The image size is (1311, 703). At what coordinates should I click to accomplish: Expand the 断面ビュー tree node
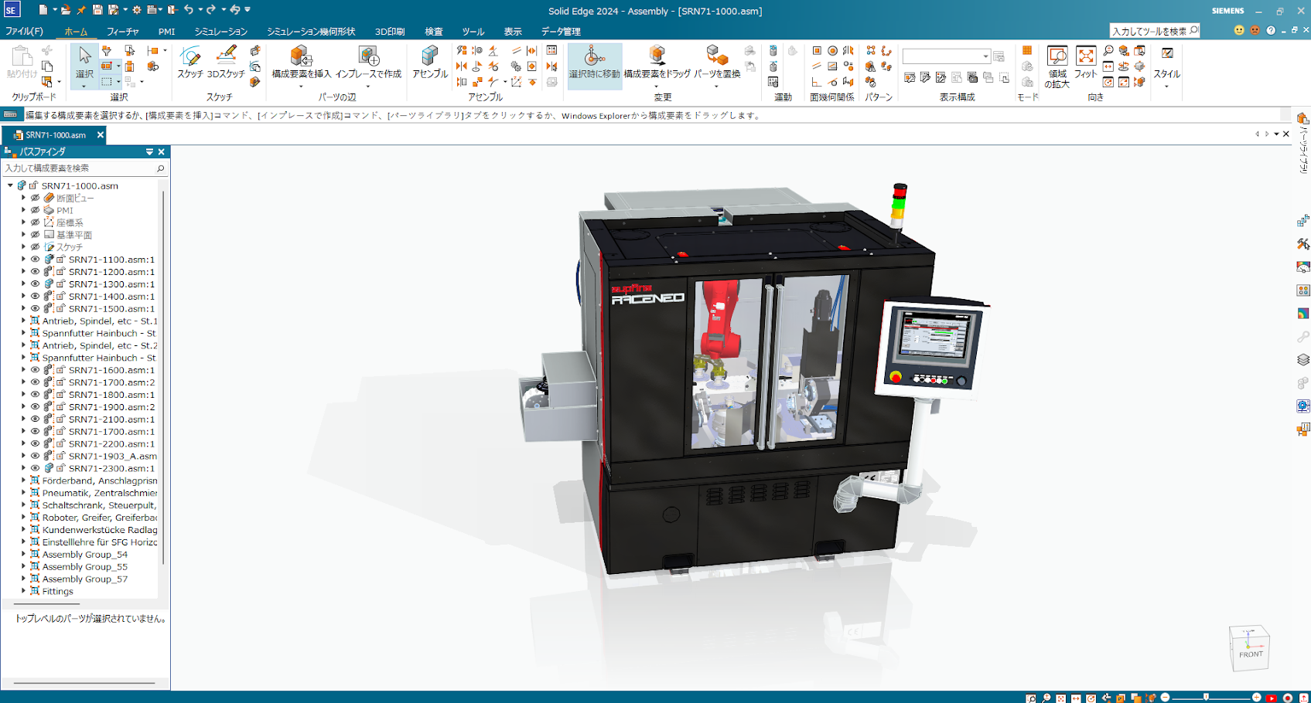pos(23,198)
